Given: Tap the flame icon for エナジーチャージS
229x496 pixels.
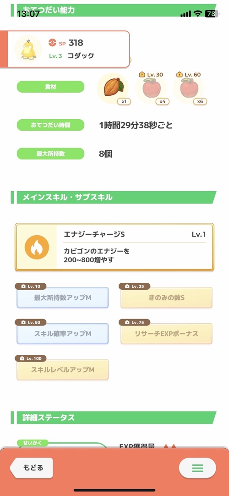Looking at the screenshot, I should click(37, 248).
